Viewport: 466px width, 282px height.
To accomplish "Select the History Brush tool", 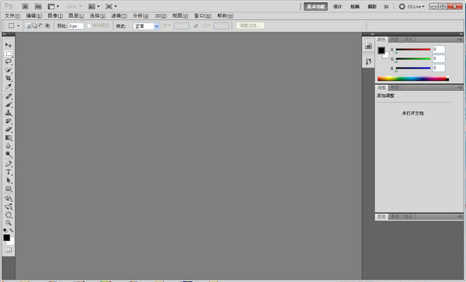I will point(9,121).
